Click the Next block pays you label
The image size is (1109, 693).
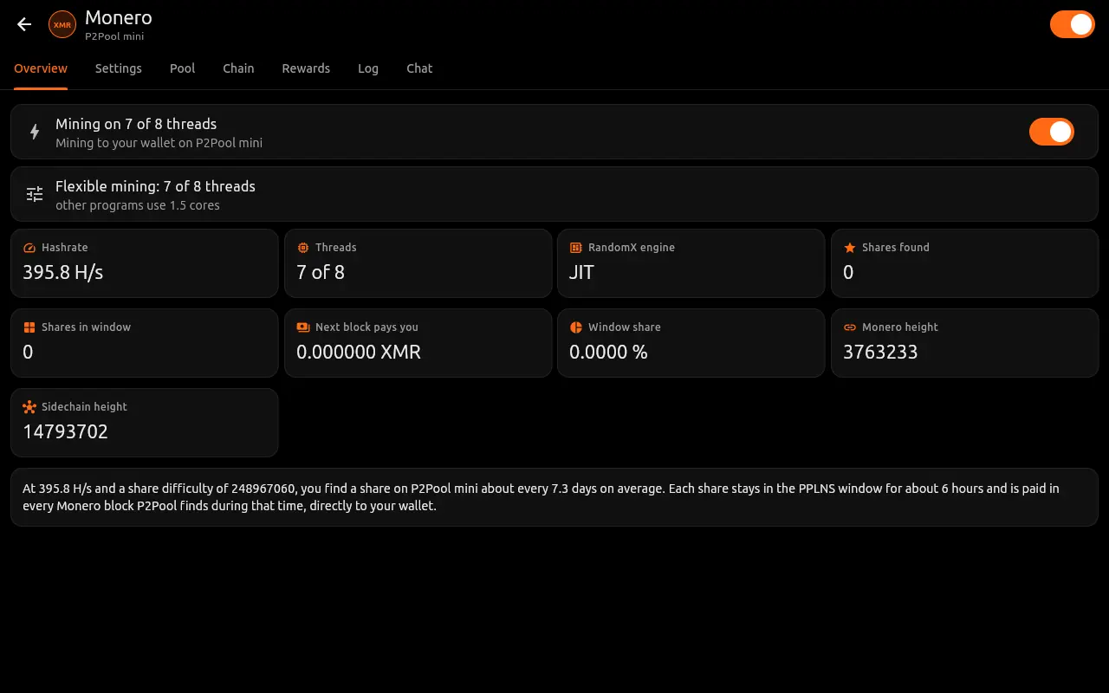point(366,327)
